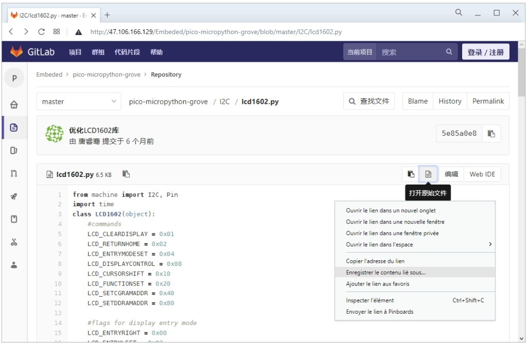Open the Web IDE button
This screenshot has width=527, height=343.
pyautogui.click(x=482, y=174)
